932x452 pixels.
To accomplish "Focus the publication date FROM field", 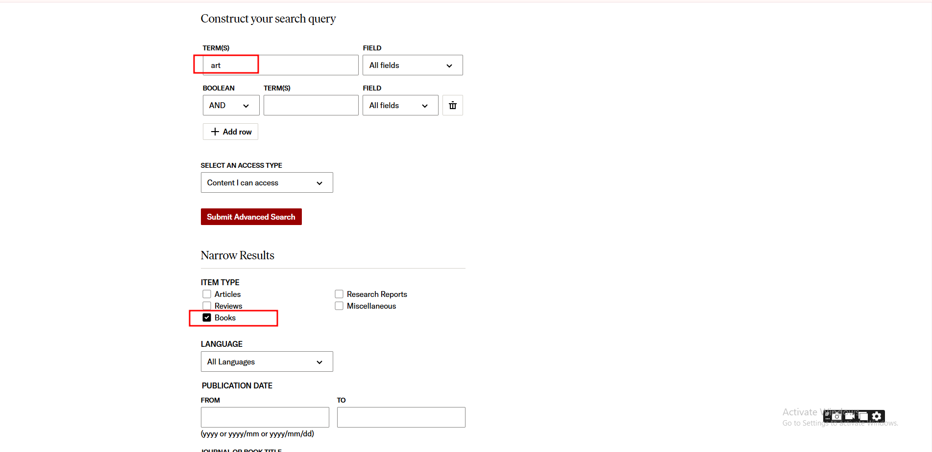I will 265,417.
